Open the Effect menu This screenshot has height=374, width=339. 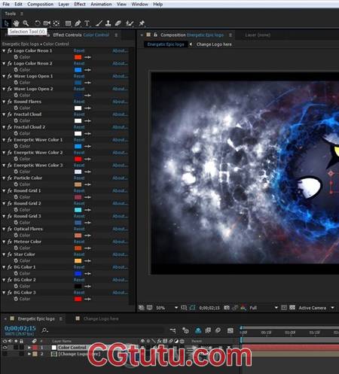pos(80,5)
